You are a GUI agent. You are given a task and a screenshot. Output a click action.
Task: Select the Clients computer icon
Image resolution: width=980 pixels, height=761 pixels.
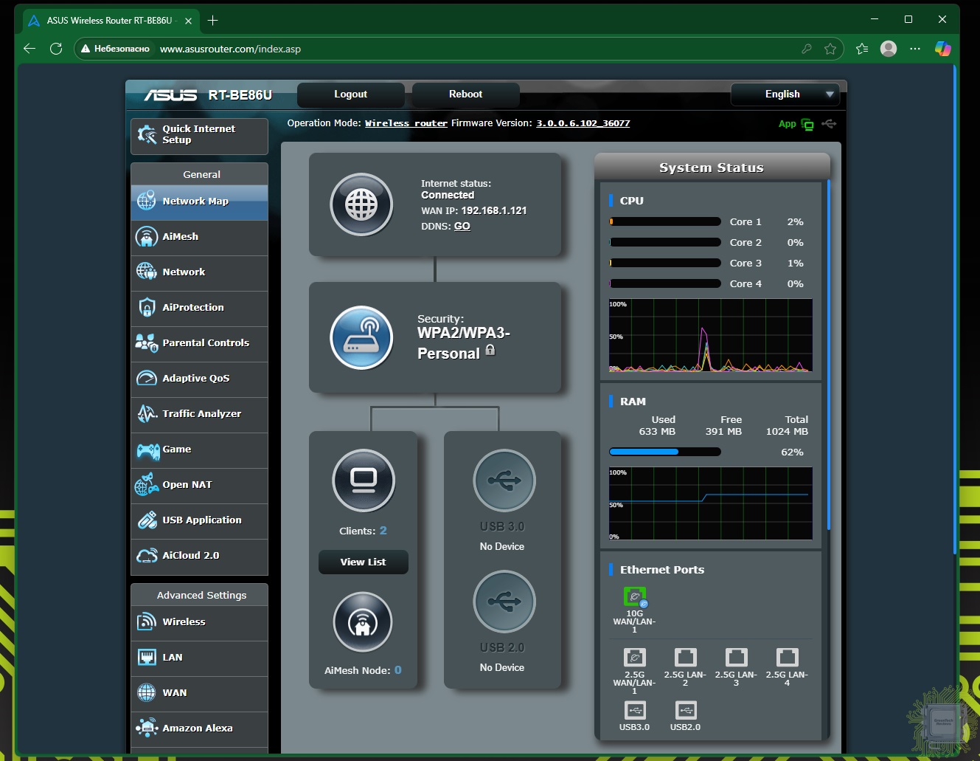[x=364, y=481]
